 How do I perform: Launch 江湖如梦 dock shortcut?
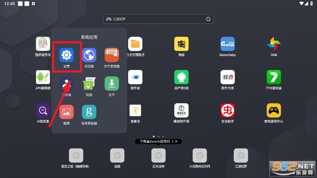(241, 156)
